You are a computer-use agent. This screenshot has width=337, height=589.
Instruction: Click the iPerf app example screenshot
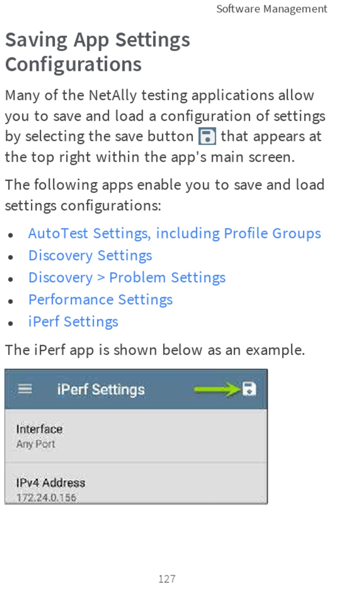click(x=136, y=437)
